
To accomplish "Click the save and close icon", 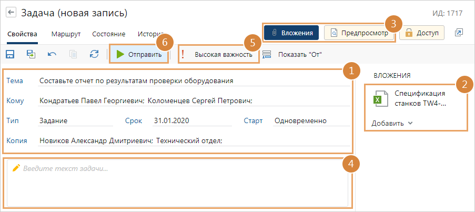I will 31,54.
